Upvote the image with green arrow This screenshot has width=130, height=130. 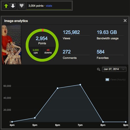click(x=6, y=6)
